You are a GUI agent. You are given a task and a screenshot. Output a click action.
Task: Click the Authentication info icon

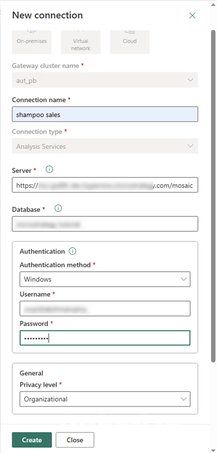(72, 251)
